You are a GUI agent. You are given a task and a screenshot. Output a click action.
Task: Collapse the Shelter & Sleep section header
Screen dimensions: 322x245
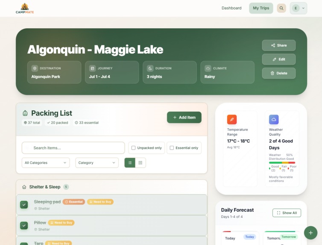point(111,187)
